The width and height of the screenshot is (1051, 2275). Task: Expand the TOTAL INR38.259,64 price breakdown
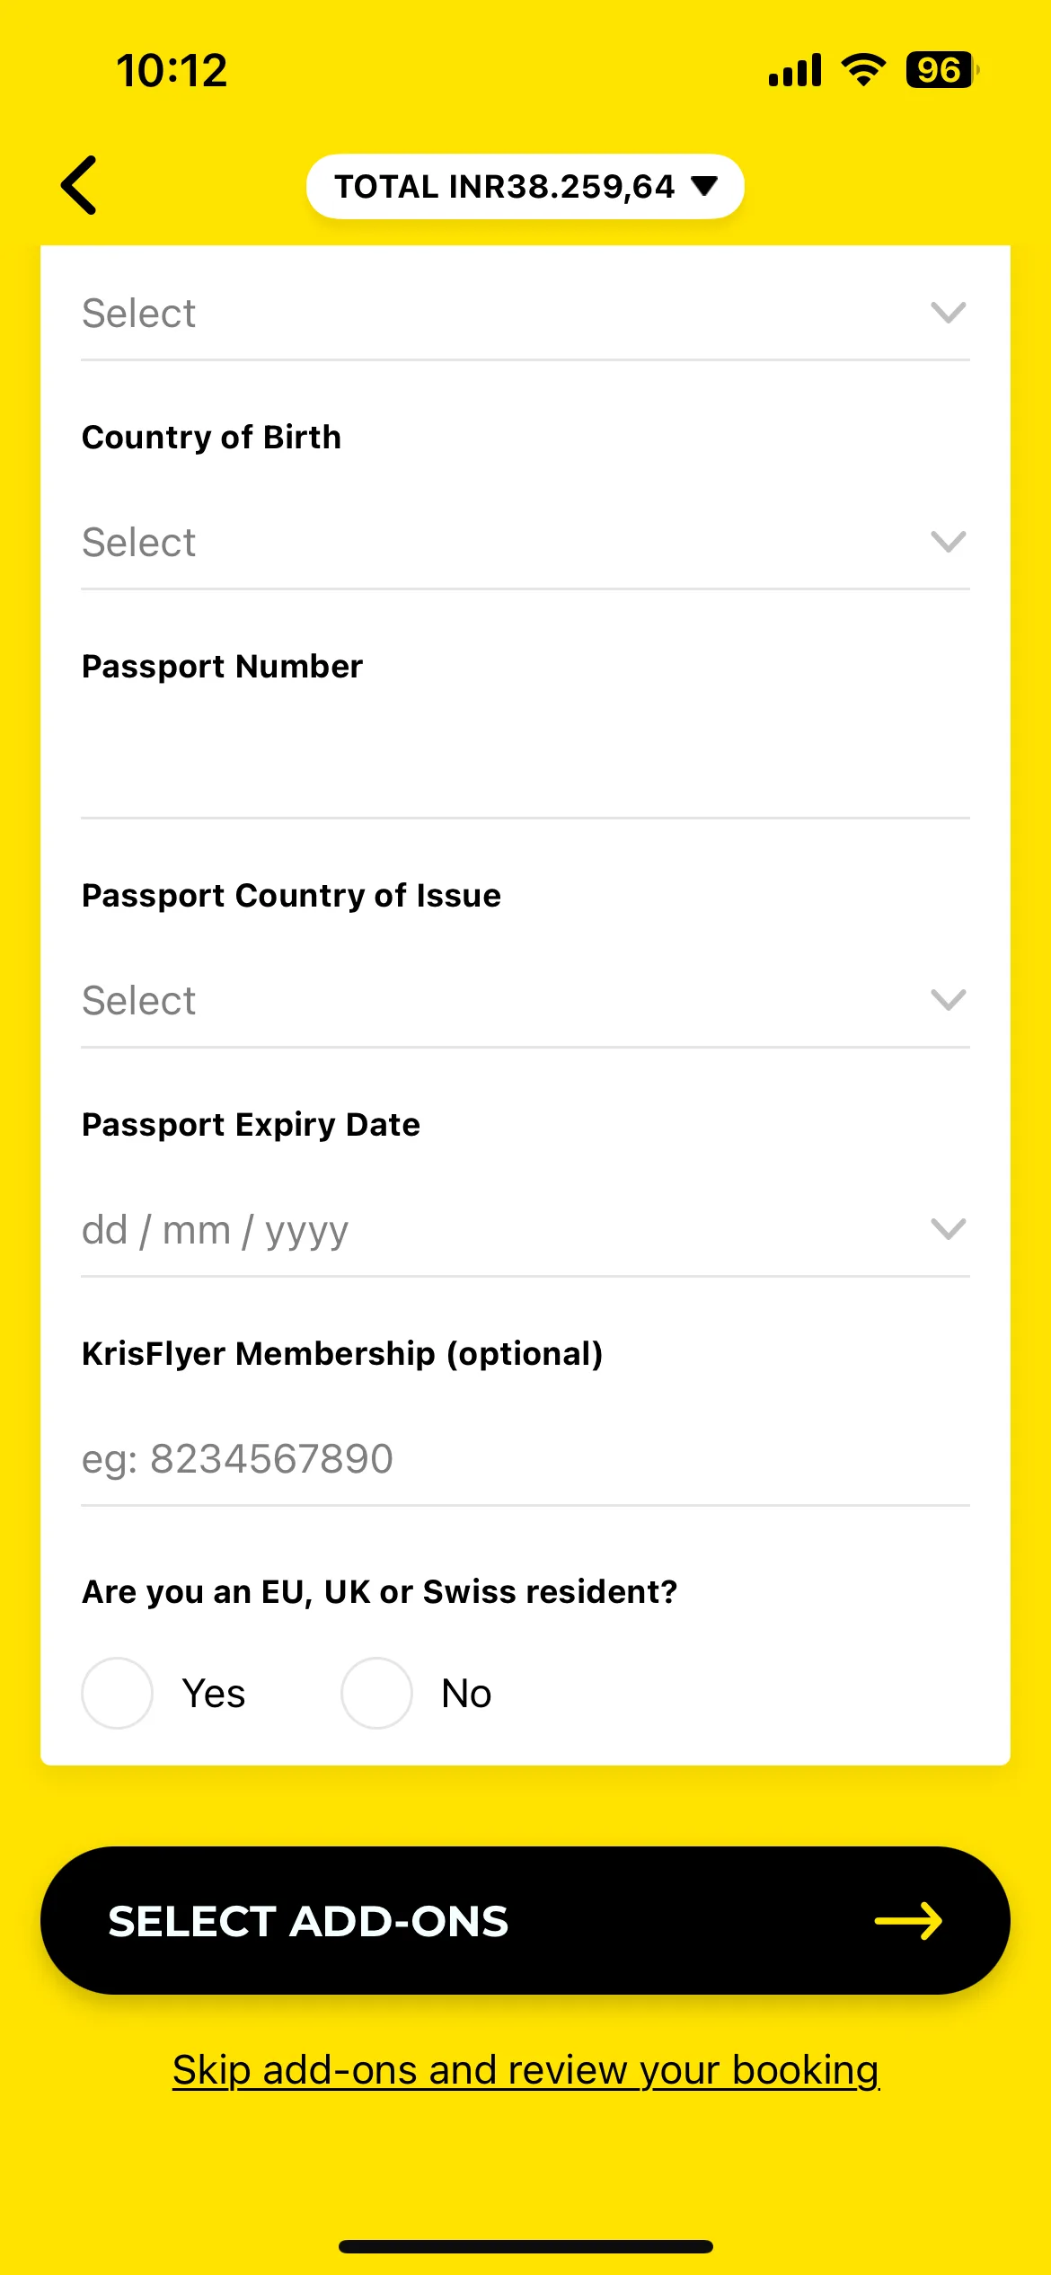point(525,186)
